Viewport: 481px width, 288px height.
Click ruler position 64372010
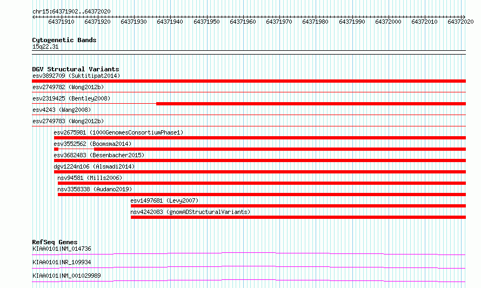tap(424, 22)
